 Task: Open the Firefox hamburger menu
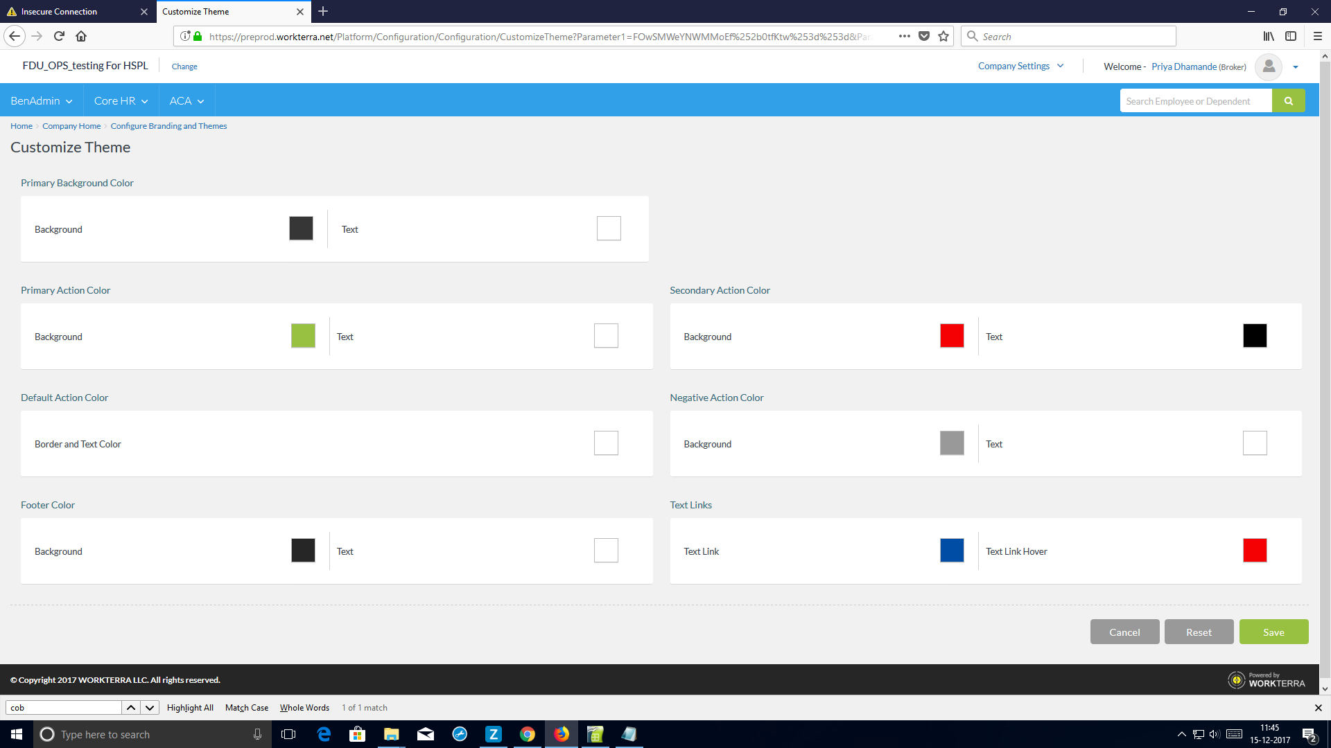click(x=1318, y=36)
